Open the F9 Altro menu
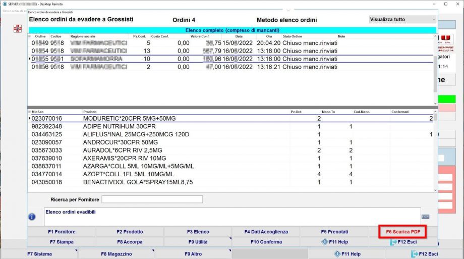The height and width of the screenshot is (259, 464). (x=194, y=254)
